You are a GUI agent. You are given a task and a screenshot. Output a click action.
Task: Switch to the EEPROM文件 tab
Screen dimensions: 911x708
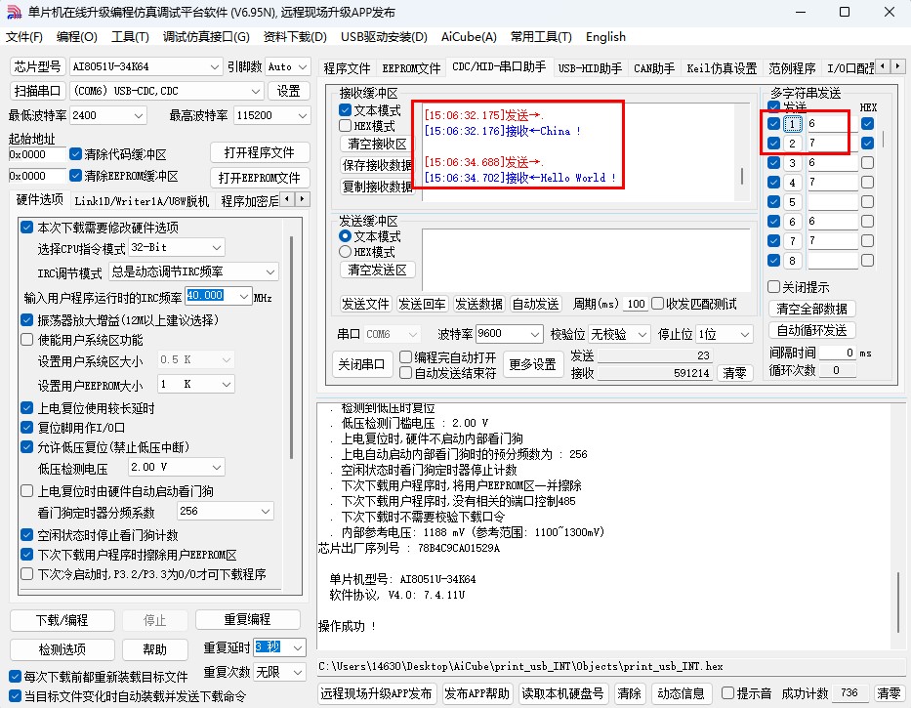click(411, 68)
